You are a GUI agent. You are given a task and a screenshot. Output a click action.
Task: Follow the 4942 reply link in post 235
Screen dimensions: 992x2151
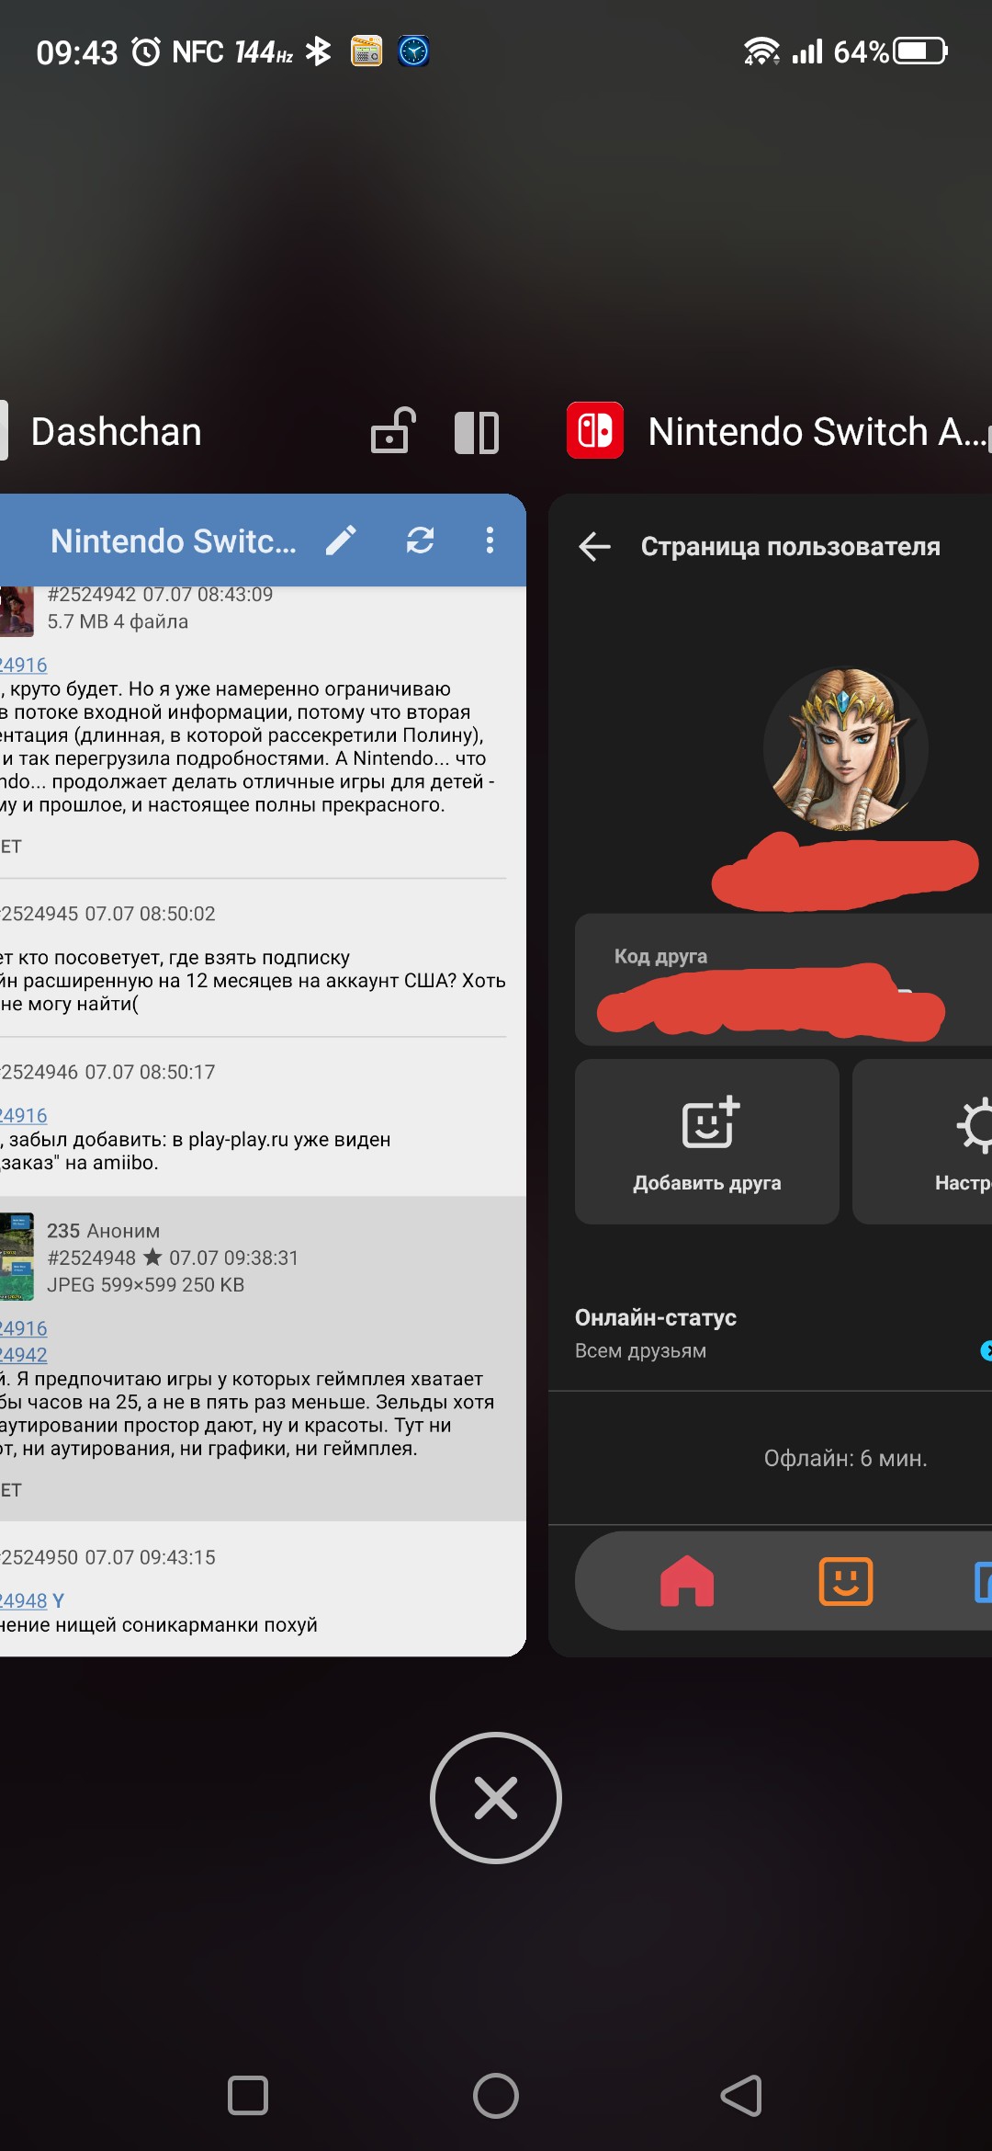pyautogui.click(x=24, y=1354)
